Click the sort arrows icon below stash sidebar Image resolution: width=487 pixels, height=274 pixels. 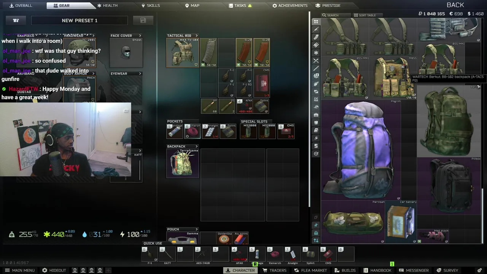316,241
